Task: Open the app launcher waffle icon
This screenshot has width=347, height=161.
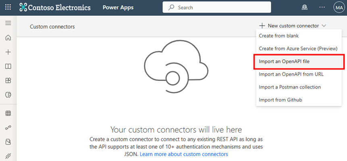Action: point(8,7)
